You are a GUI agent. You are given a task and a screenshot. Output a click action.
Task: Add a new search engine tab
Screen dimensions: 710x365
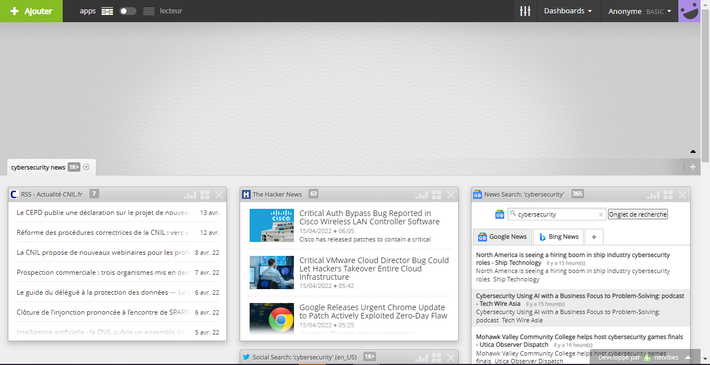tap(594, 237)
